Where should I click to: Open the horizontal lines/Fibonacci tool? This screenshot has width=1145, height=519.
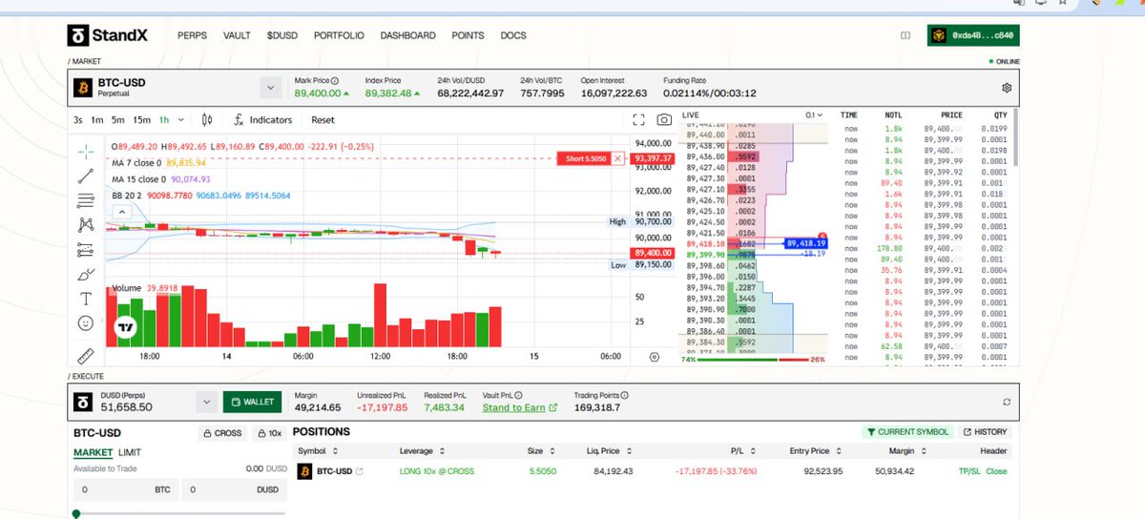86,200
